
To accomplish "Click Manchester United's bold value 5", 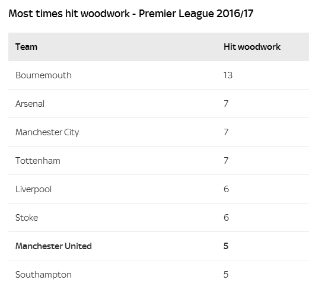I will click(x=226, y=246).
